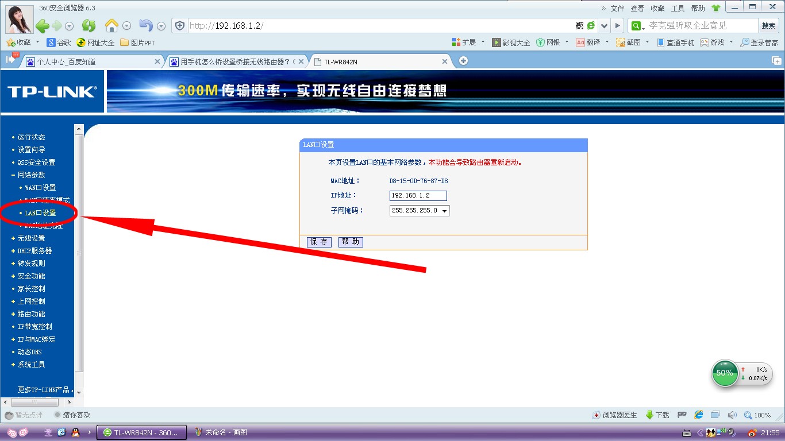This screenshot has width=785, height=441.
Task: Open the 谷歌 bookmark
Action: coord(59,42)
